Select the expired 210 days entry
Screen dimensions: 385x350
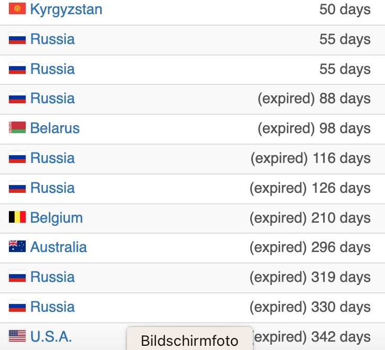(310, 218)
